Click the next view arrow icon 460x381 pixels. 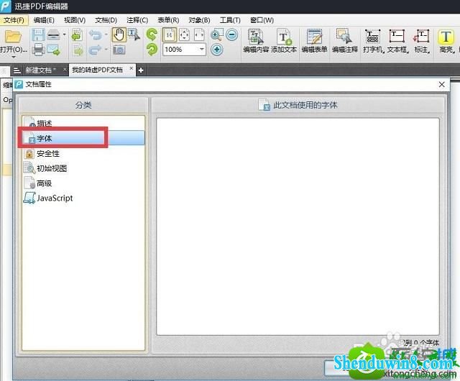78,50
